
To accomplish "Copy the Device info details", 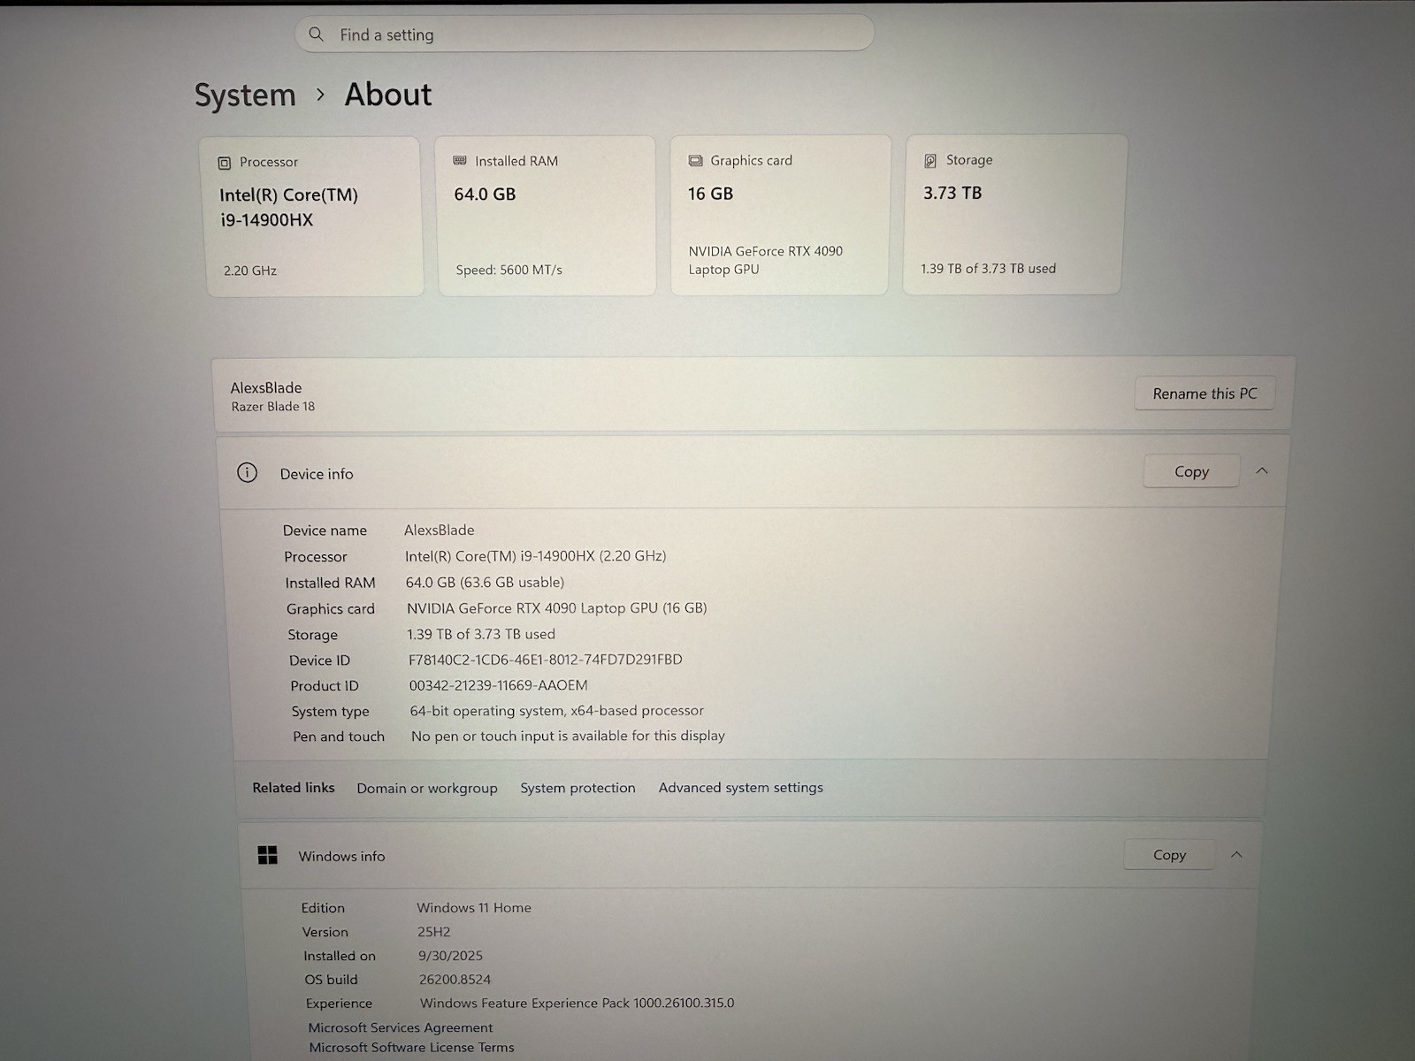I will click(1191, 471).
